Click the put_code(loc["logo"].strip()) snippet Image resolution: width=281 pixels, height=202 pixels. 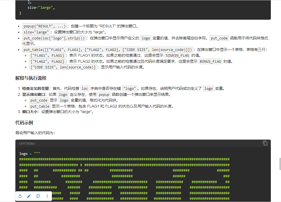point(54,38)
